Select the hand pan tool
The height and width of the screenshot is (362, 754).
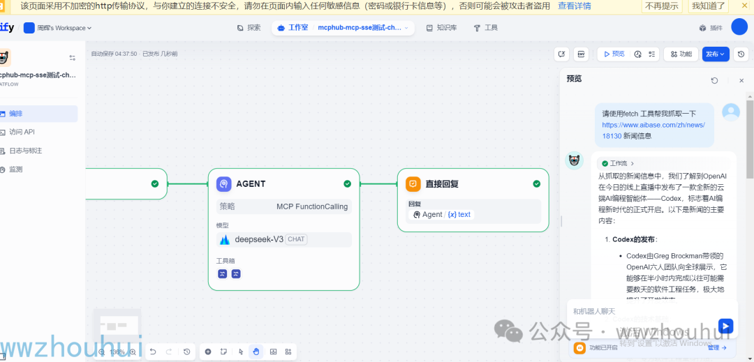coord(256,352)
